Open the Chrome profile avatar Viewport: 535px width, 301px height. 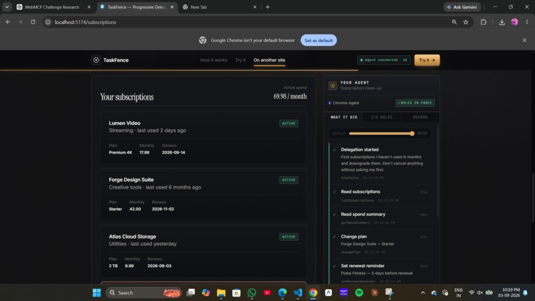514,22
